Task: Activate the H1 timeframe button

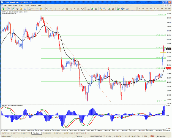Action: coord(155,9)
